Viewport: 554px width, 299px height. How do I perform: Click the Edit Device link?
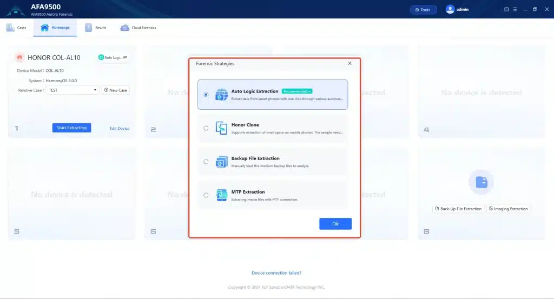coord(120,129)
